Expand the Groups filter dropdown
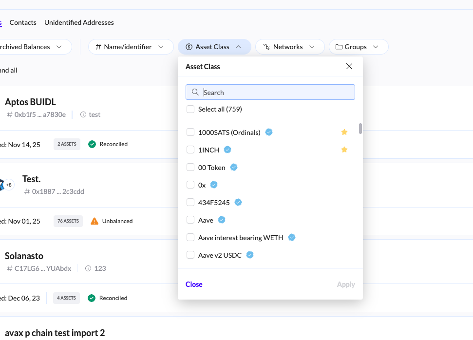Image resolution: width=473 pixels, height=340 pixels. point(359,47)
